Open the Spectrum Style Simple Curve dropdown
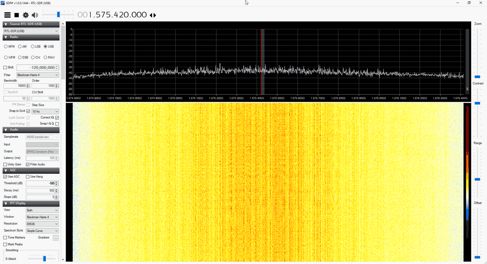This screenshot has width=487, height=264. [42, 231]
